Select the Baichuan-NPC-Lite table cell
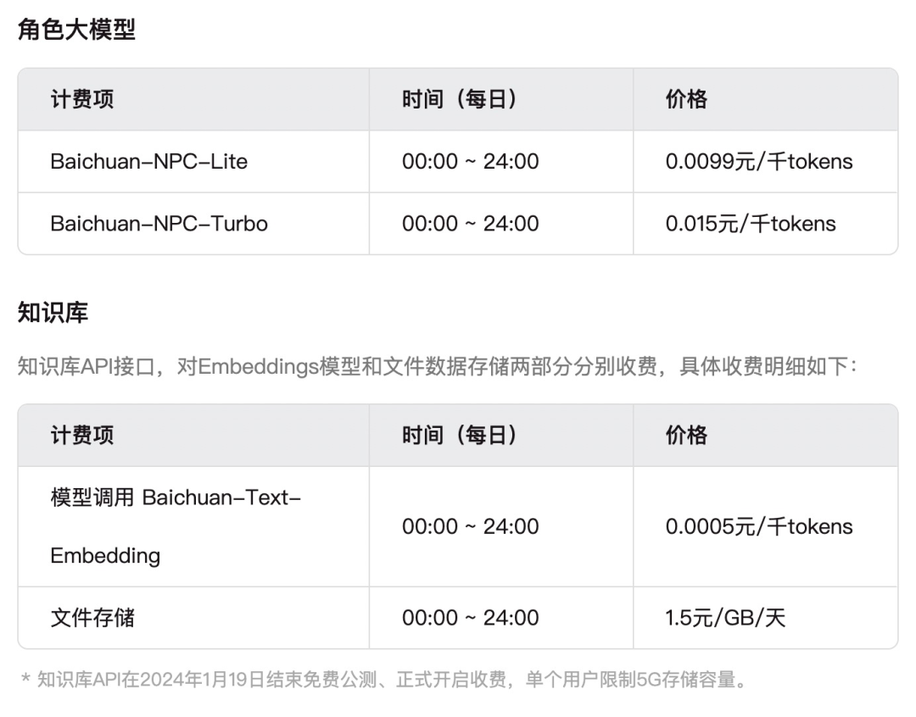916x717 pixels. click(193, 161)
